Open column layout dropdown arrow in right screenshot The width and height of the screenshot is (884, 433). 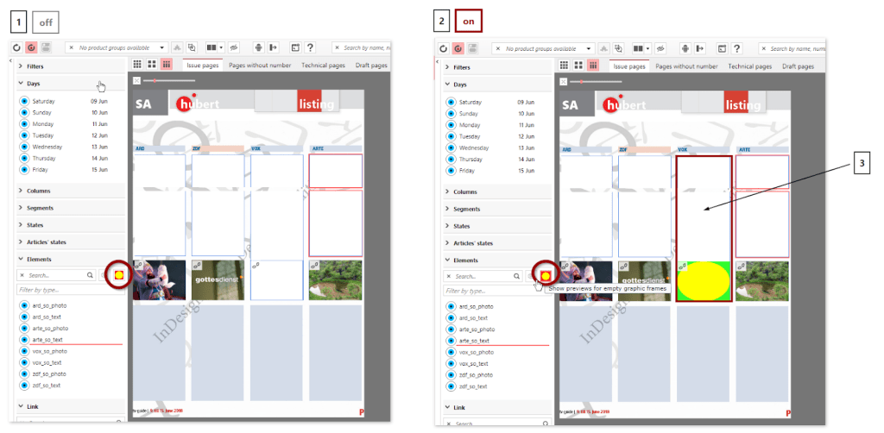click(x=647, y=49)
